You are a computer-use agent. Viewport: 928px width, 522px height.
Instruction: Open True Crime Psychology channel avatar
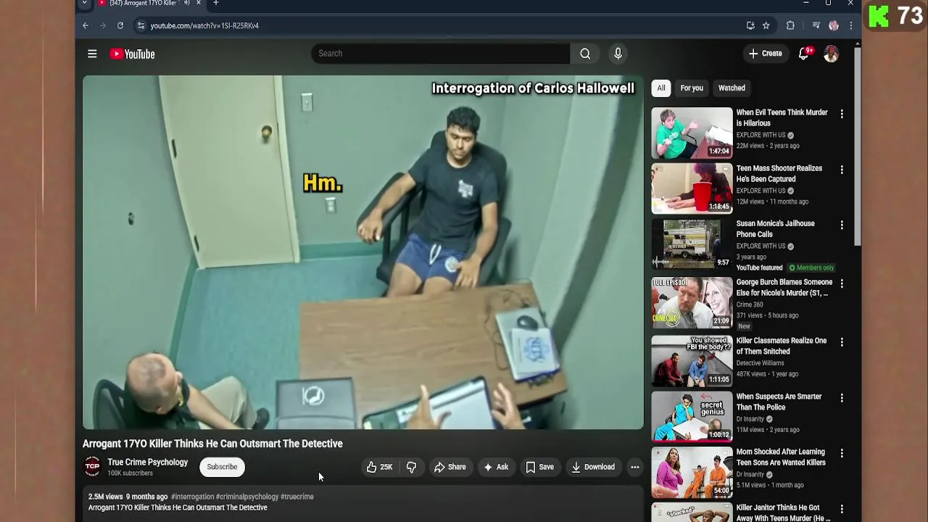92,467
